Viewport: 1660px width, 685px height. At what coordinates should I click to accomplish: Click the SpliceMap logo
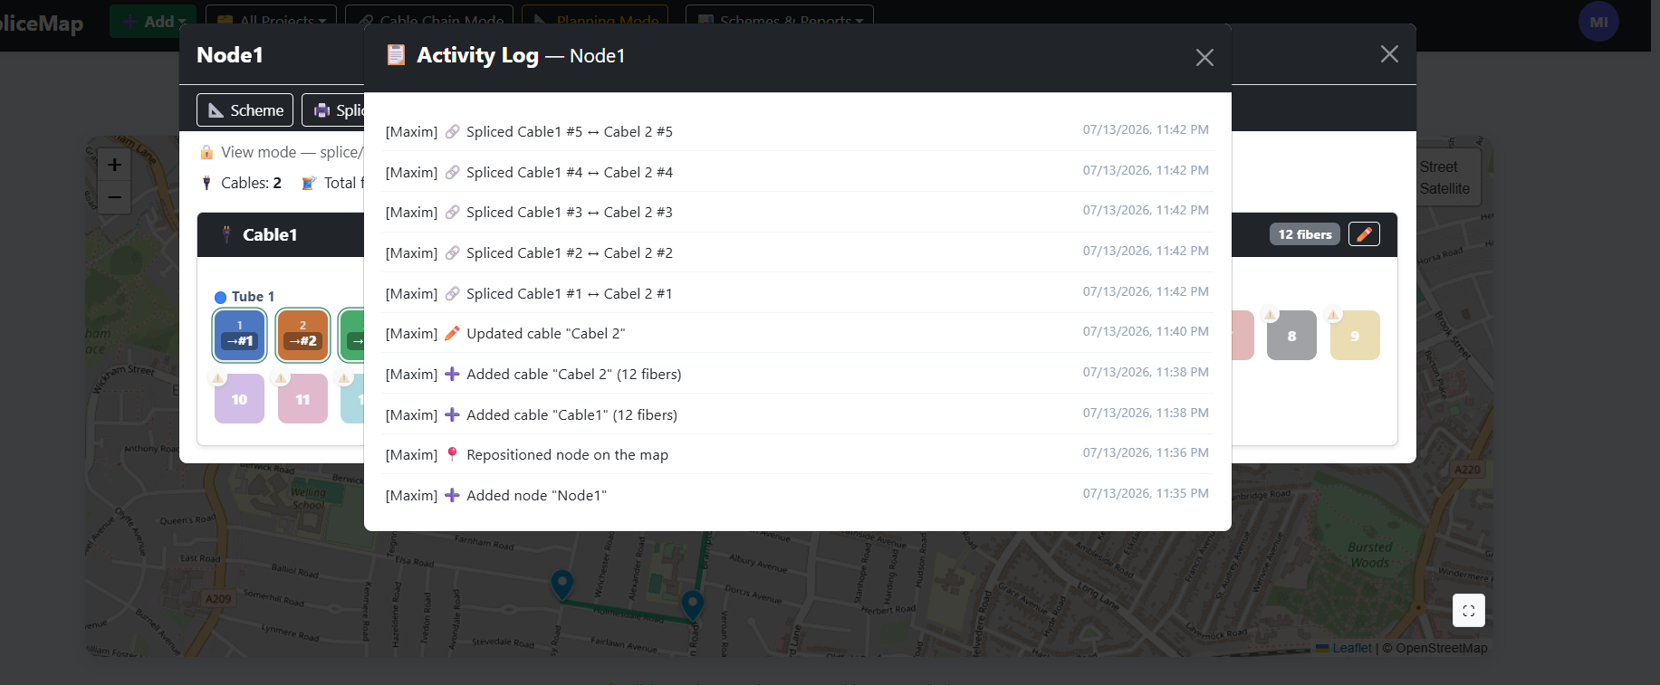pyautogui.click(x=40, y=23)
